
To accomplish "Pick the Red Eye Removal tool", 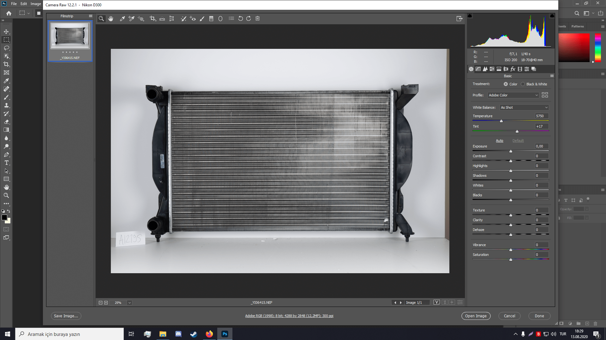I will 192,19.
